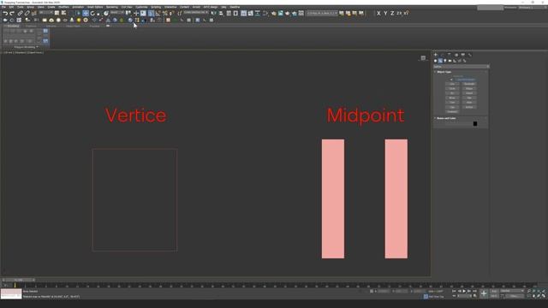Click the Line spline button

(452, 84)
